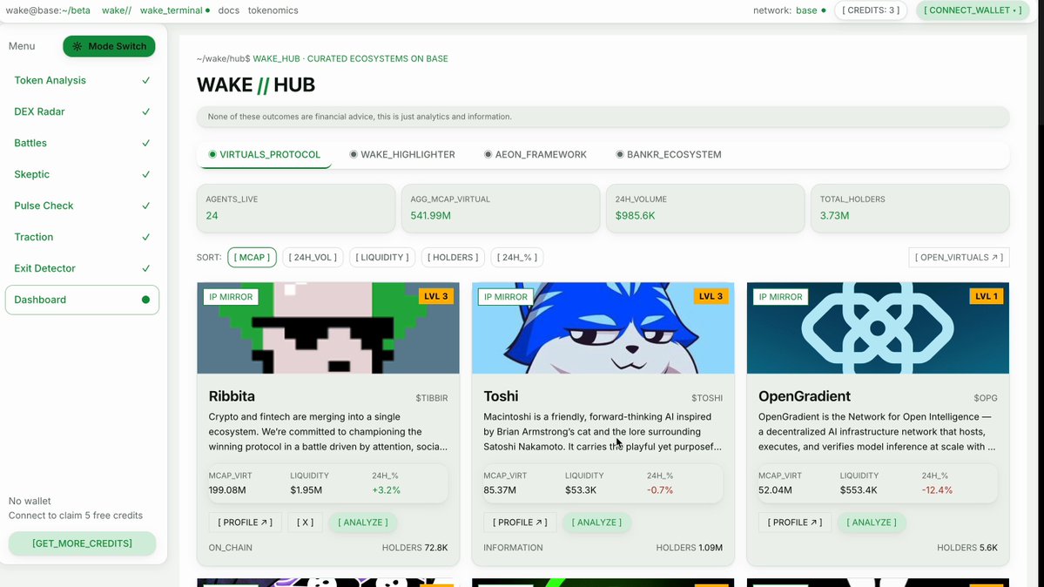Click network base status indicator
Image resolution: width=1044 pixels, height=587 pixels.
click(x=790, y=10)
